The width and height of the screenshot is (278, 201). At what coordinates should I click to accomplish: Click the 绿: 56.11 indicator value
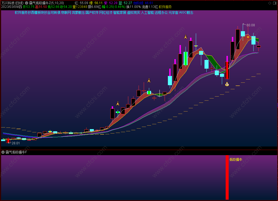96,3
